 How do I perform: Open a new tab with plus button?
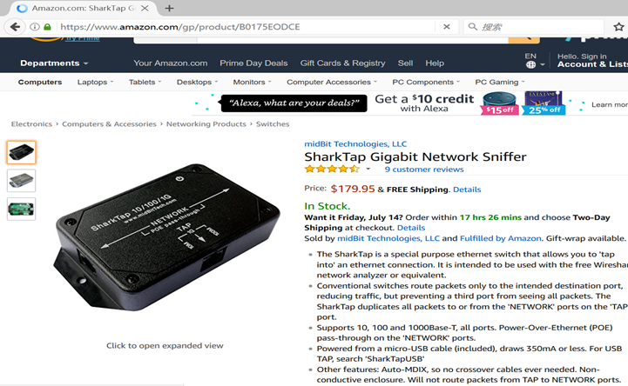(169, 8)
